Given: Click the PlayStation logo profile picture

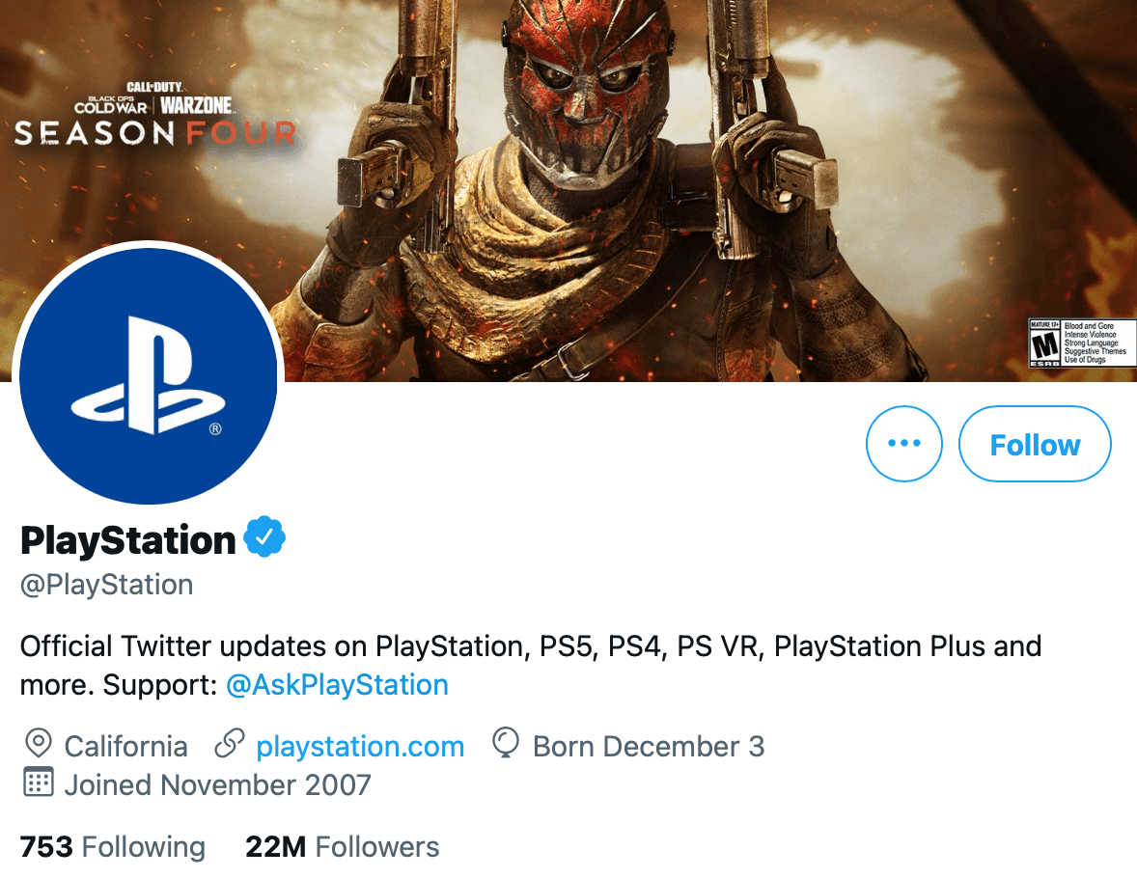Looking at the screenshot, I should click(x=148, y=375).
